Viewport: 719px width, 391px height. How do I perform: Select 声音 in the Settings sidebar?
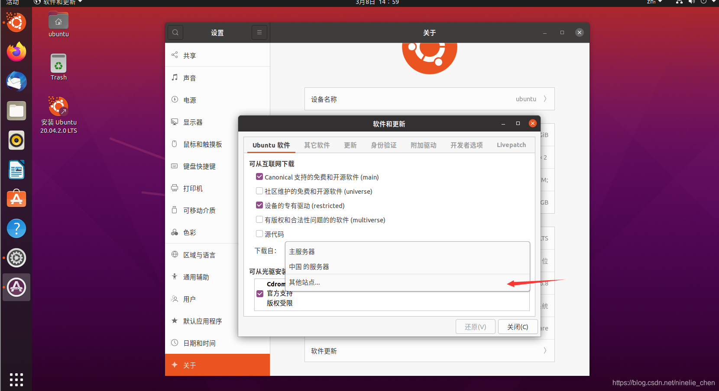(217, 78)
